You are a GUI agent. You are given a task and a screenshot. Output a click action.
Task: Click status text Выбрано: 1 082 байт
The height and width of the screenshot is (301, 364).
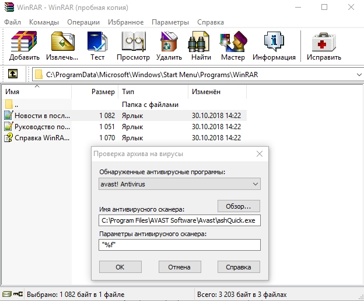76,295
